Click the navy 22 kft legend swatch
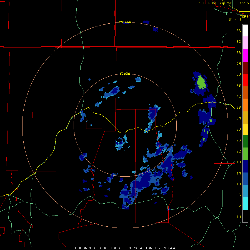 [x=245, y=166]
